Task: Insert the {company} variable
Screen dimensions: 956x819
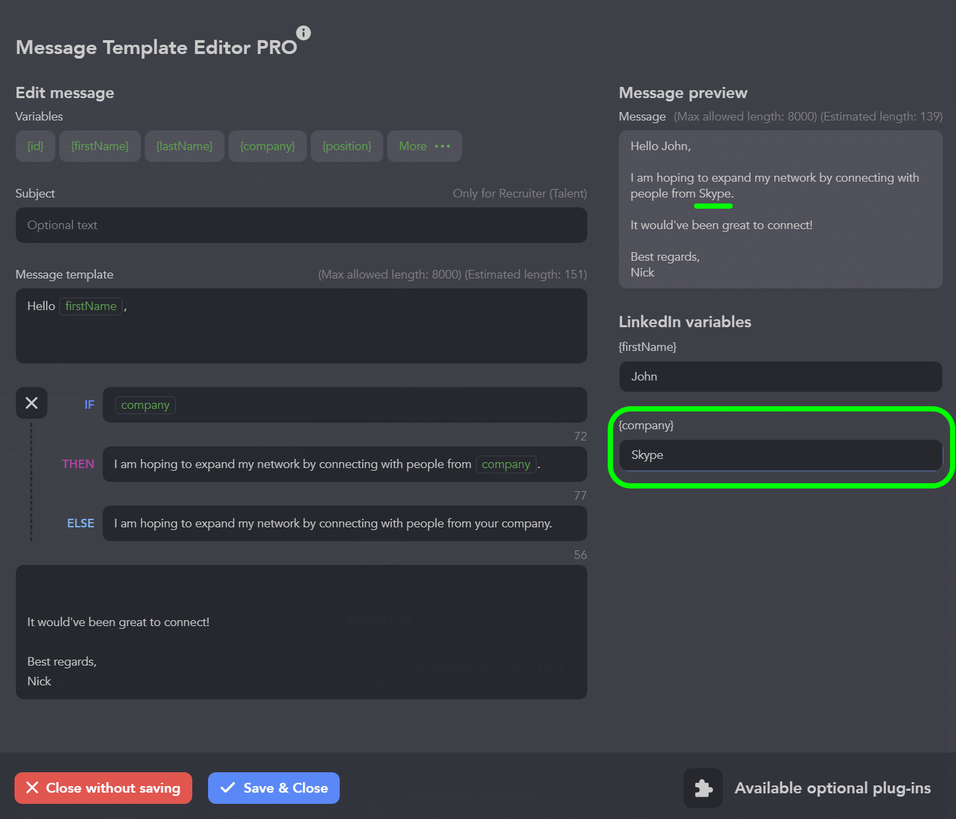Action: pyautogui.click(x=267, y=146)
